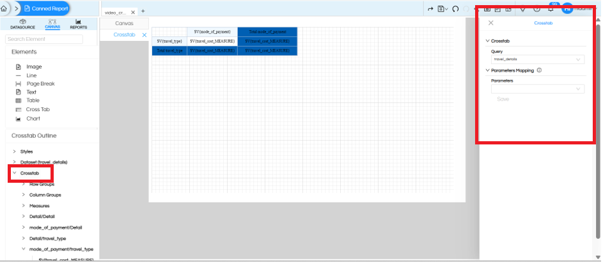The image size is (603, 262).
Task: Select the Total travel_type row cell
Action: 169,50
